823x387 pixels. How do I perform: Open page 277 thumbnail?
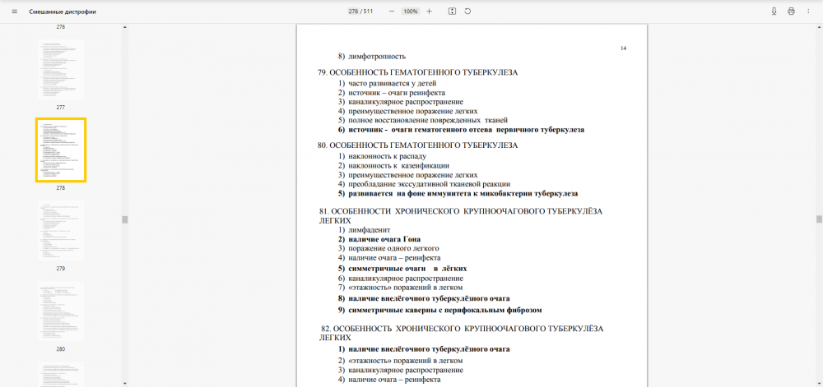tap(60, 69)
